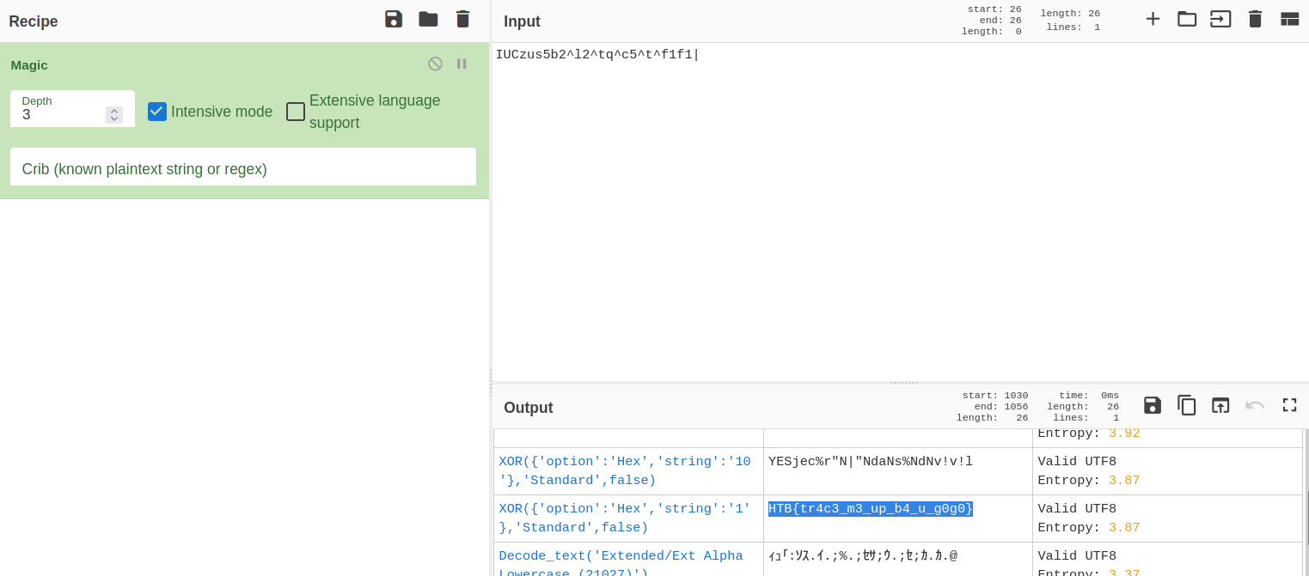Uncheck the Intensive mode checkbox
Viewport: 1309px width, 576px height.
coord(157,112)
